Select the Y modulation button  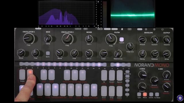127,90
